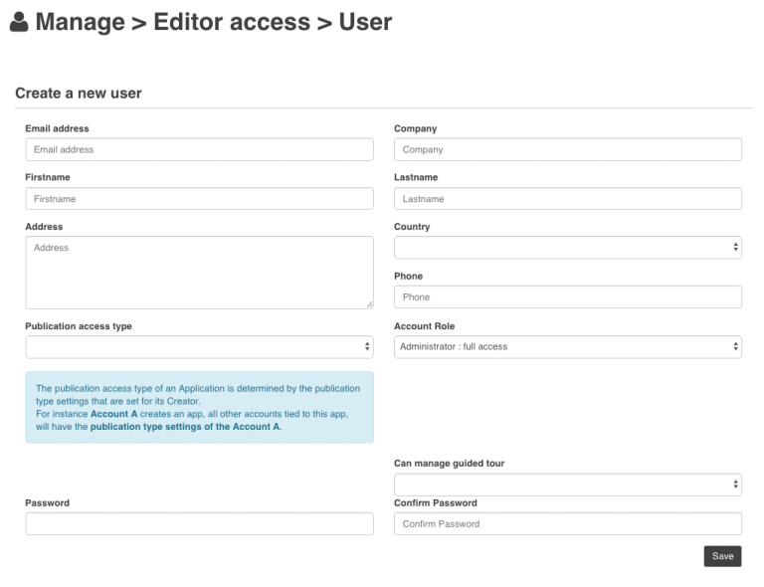Expand the Can manage guided tour dropdown
The height and width of the screenshot is (587, 764).
(x=568, y=485)
